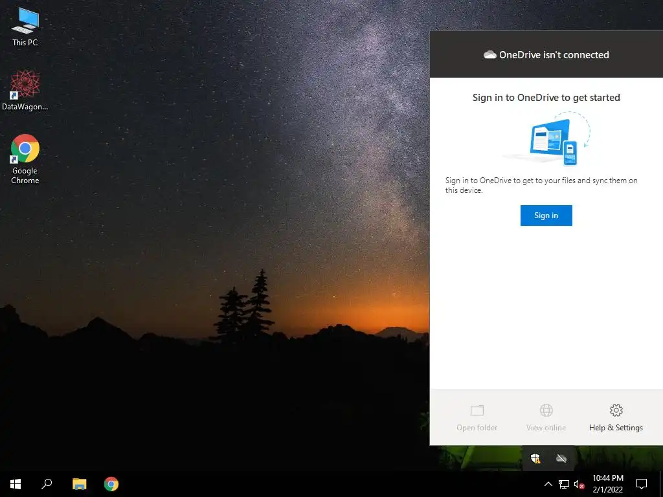Click the greyed-out Open folder option
The image size is (663, 497).
point(477,417)
